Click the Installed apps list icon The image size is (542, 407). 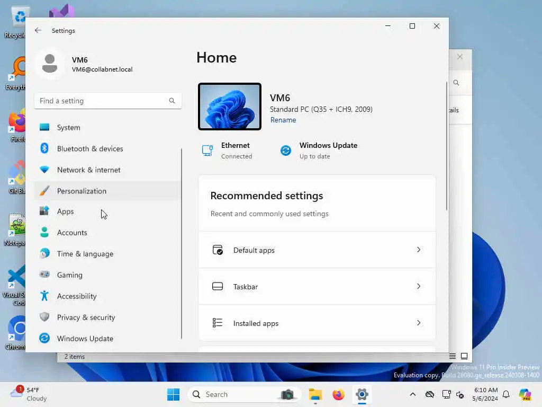218,323
